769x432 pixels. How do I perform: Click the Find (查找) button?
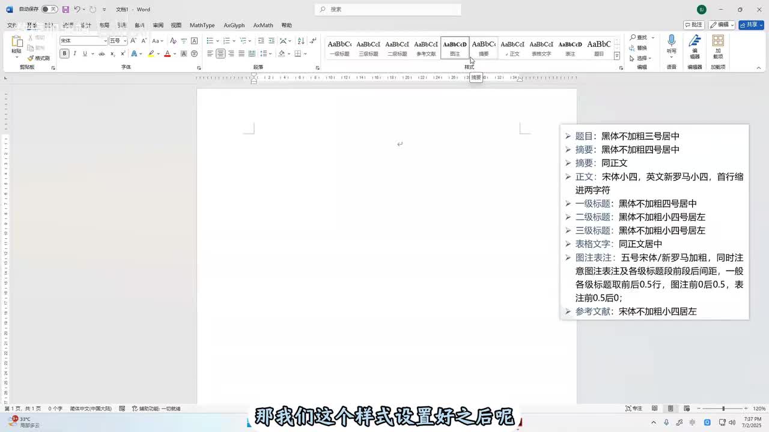(639, 38)
